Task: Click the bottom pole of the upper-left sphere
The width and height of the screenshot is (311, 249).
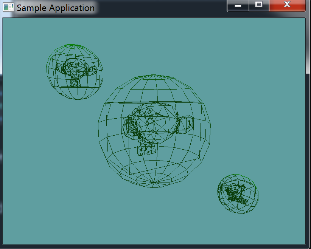Action: click(x=78, y=99)
